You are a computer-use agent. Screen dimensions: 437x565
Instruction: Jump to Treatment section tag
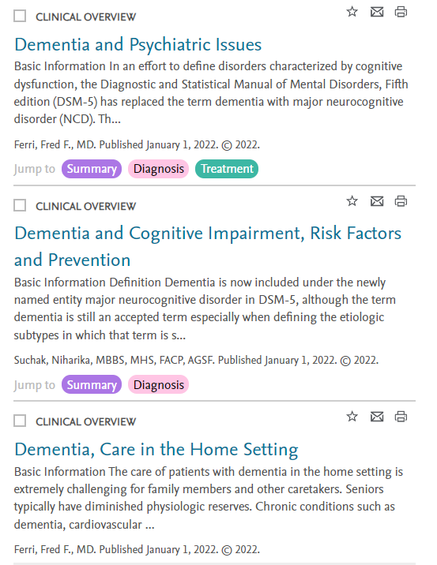pyautogui.click(x=227, y=169)
